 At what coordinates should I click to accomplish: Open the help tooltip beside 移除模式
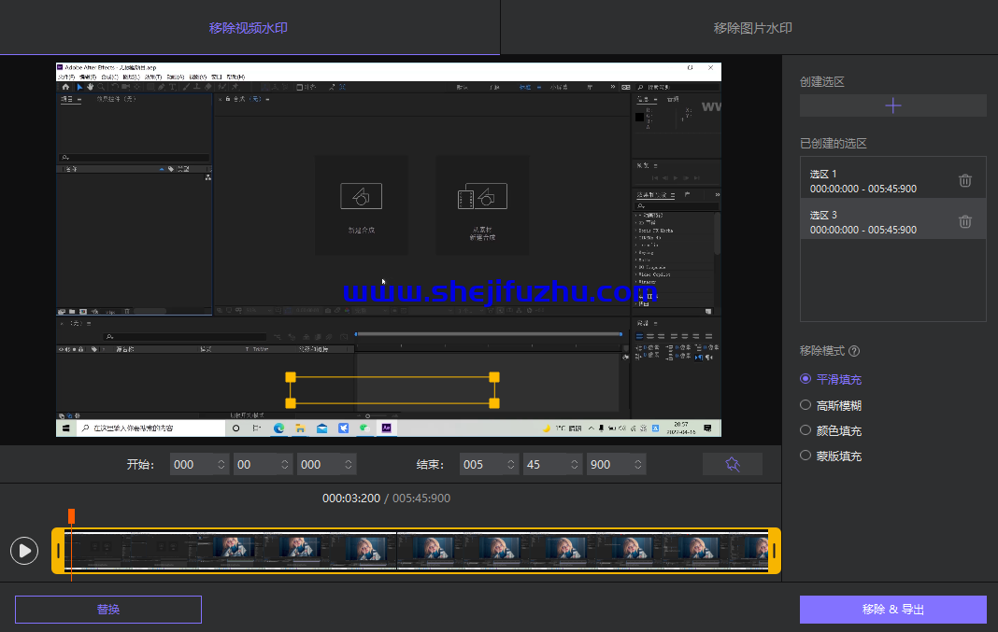click(x=854, y=351)
